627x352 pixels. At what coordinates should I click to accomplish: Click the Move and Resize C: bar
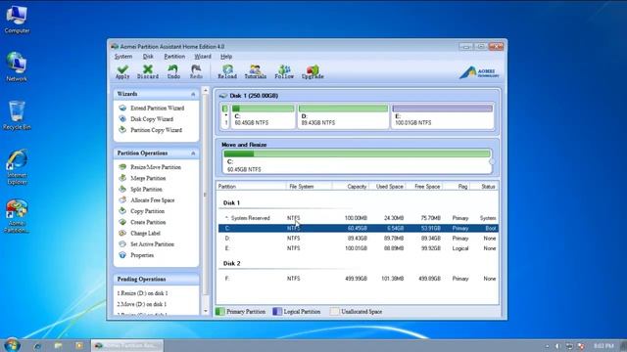(357, 161)
